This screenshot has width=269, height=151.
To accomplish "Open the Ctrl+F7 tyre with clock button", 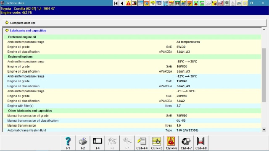I will pos(186,143).
